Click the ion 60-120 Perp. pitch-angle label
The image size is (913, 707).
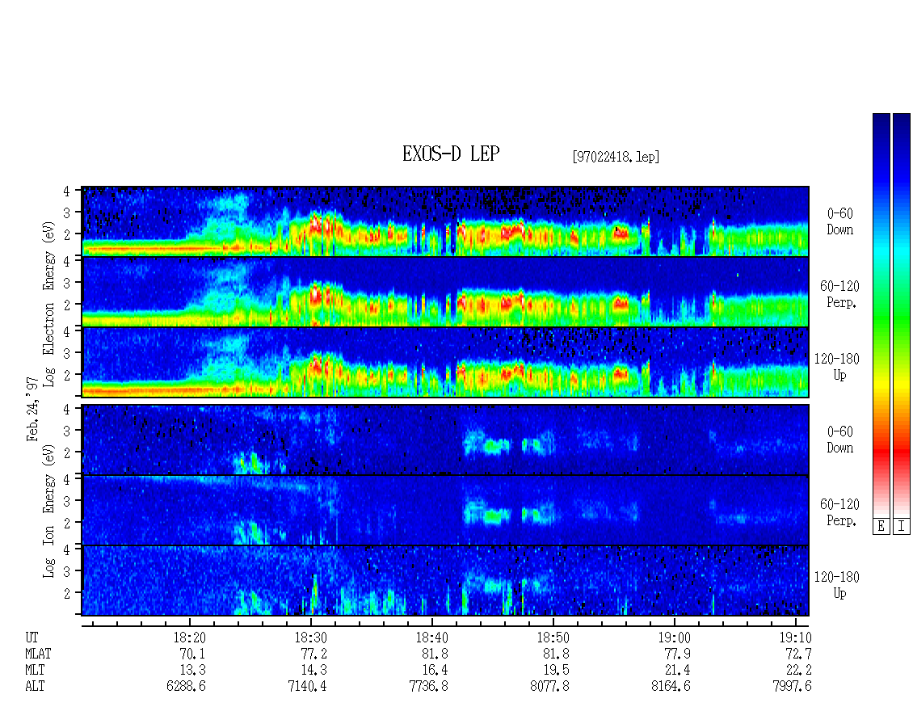839,512
